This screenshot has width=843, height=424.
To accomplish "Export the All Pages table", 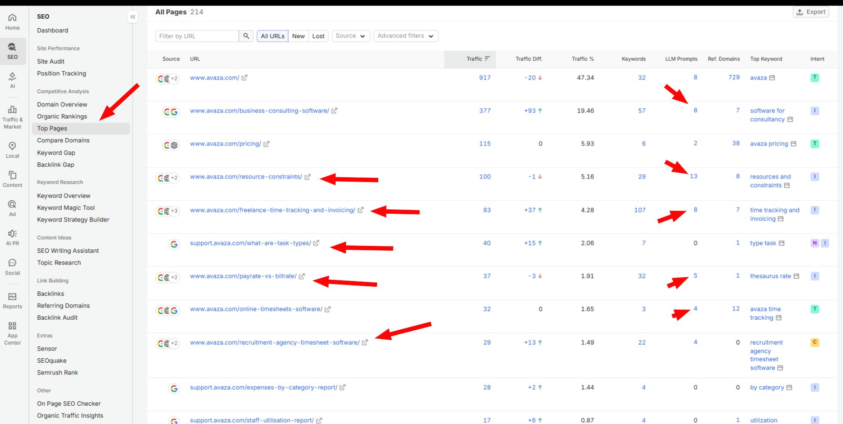I will coord(811,12).
